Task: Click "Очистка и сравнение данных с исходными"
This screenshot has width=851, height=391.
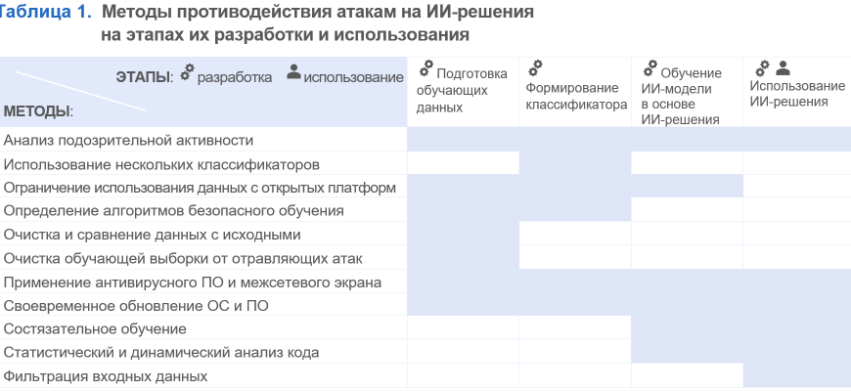Action: 152,235
